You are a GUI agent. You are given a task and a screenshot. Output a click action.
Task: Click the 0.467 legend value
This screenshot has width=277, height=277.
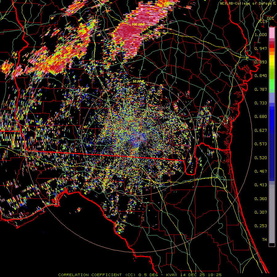261,171
